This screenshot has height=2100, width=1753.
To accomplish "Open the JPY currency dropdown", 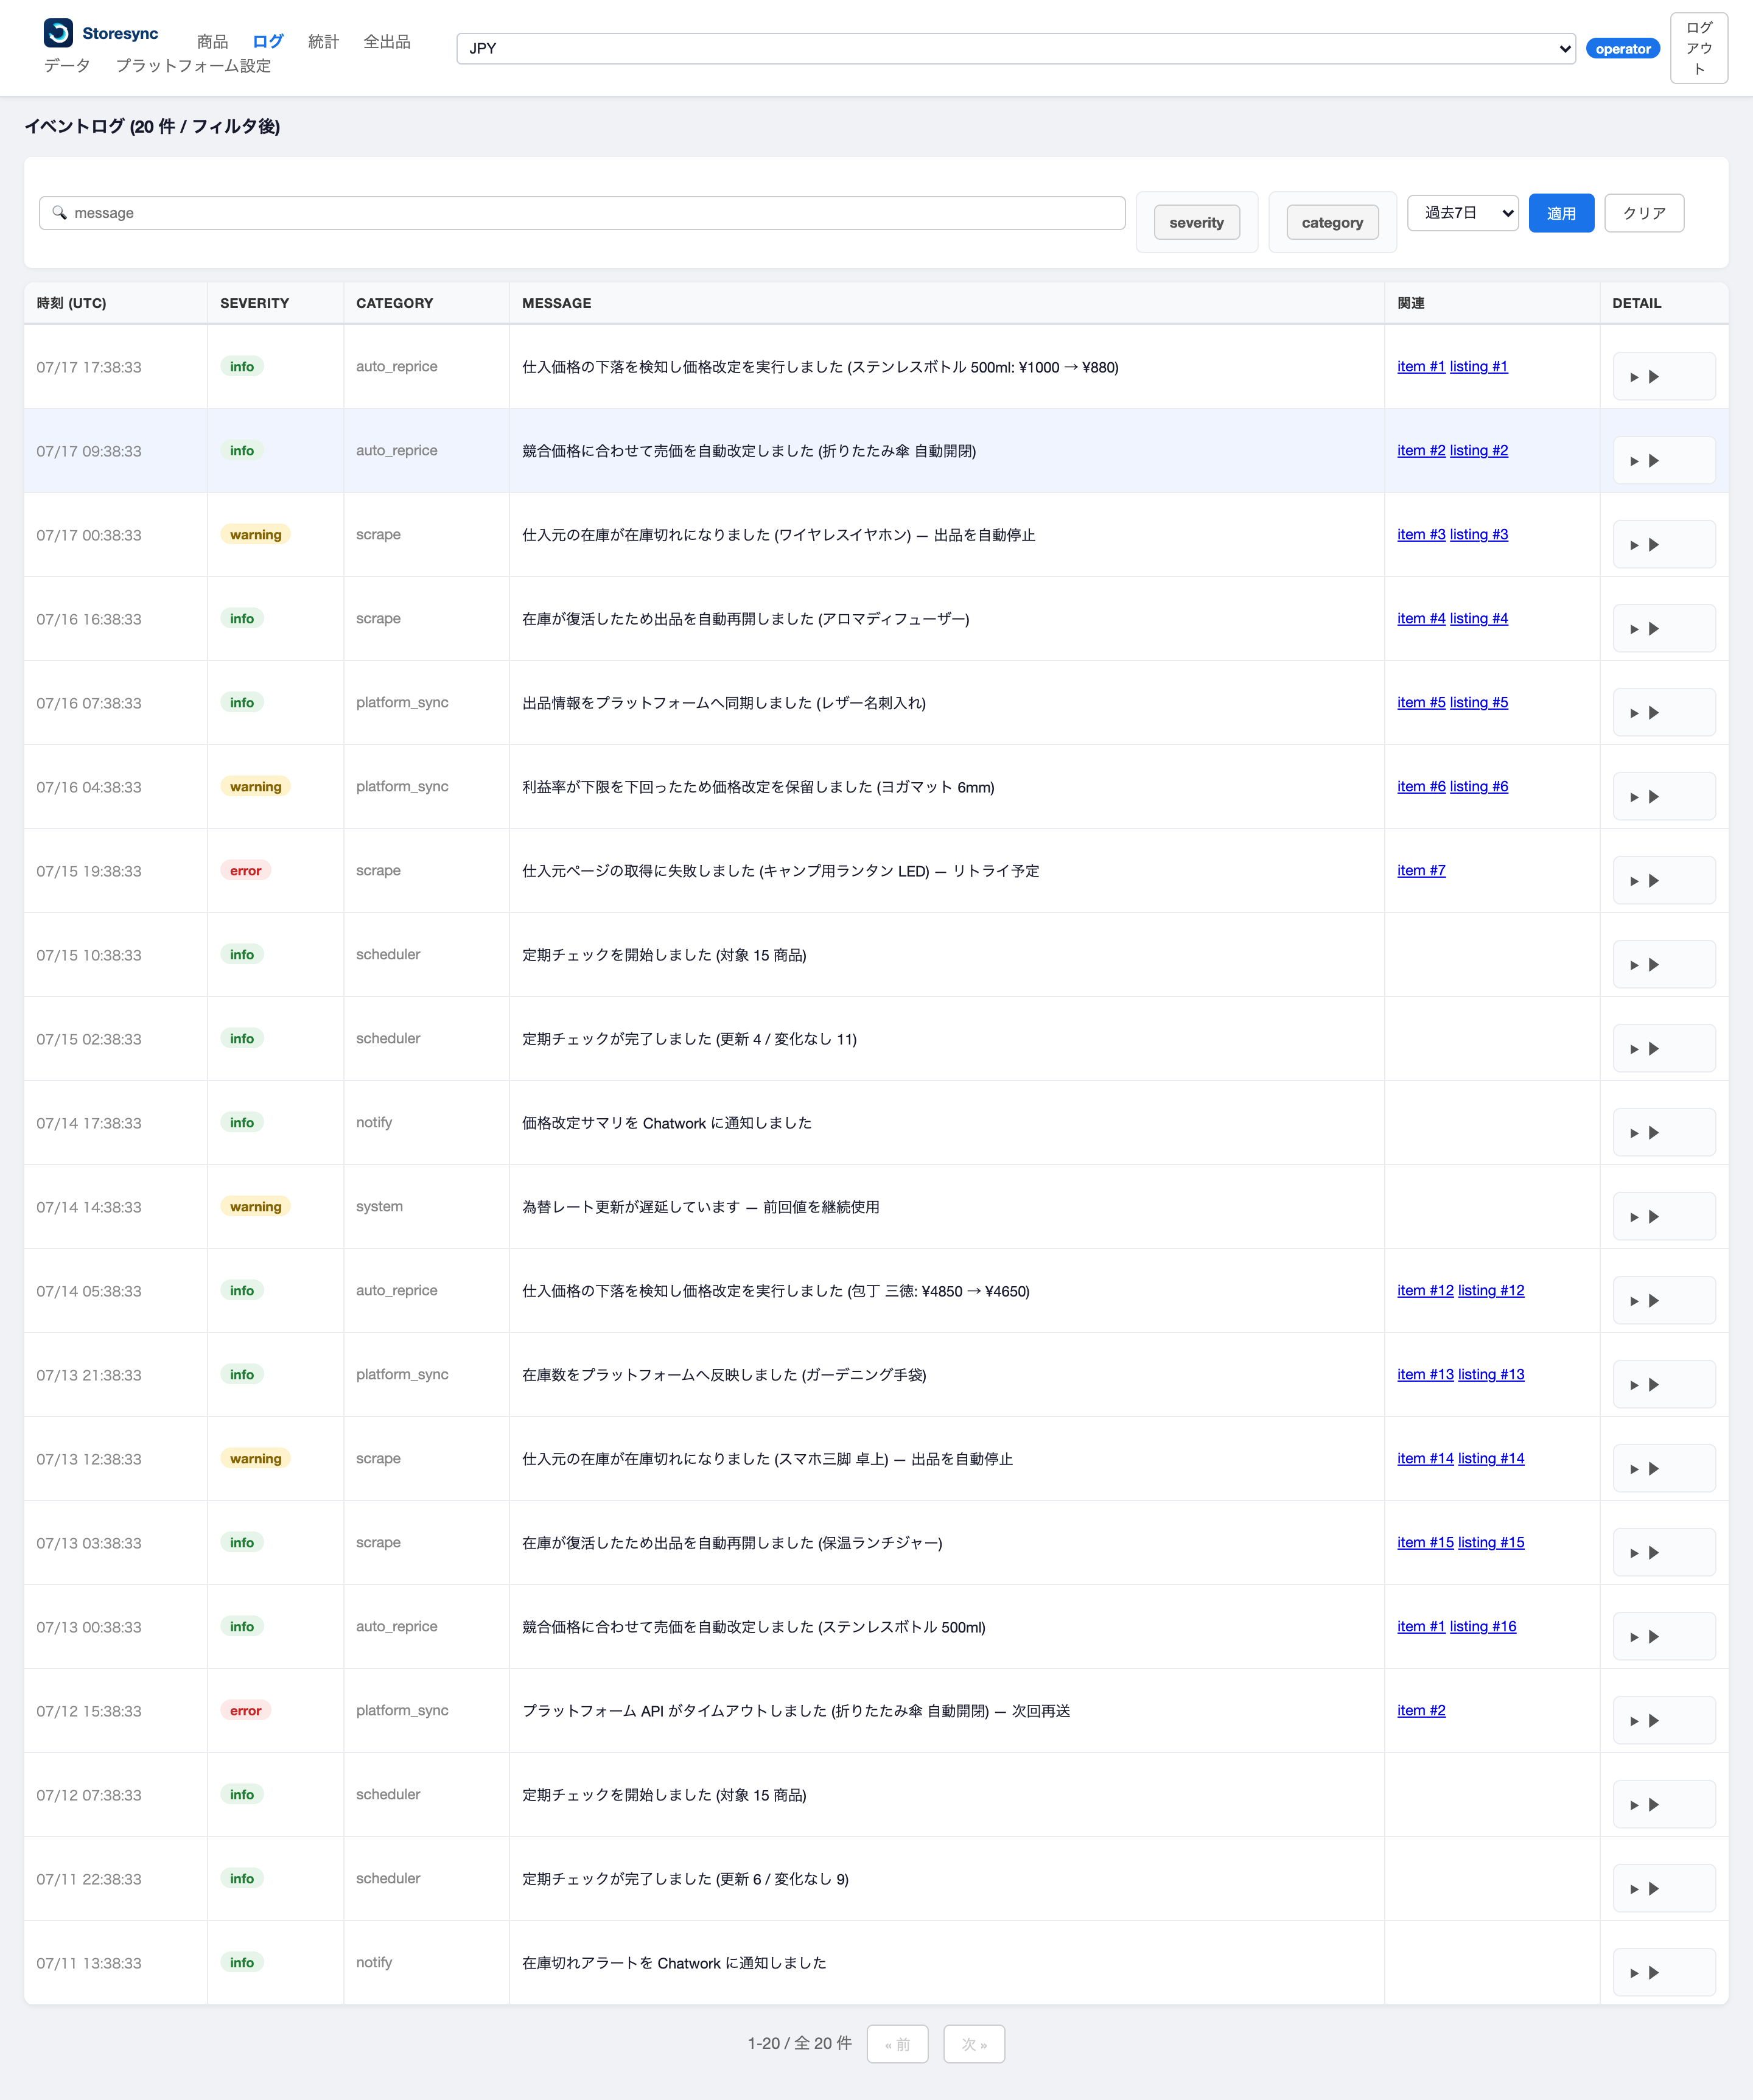I will (1016, 48).
